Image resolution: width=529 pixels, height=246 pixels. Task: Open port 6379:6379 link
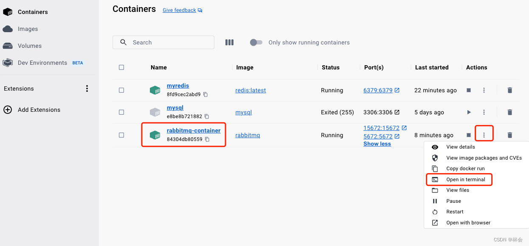[378, 90]
